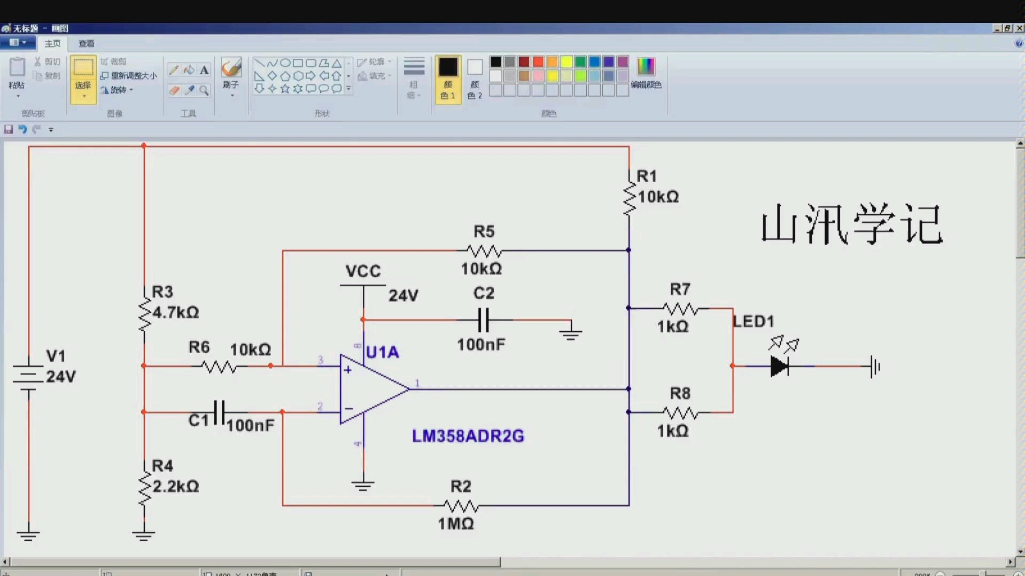1025x576 pixels.
Task: Choose the Line shape
Action: point(259,63)
